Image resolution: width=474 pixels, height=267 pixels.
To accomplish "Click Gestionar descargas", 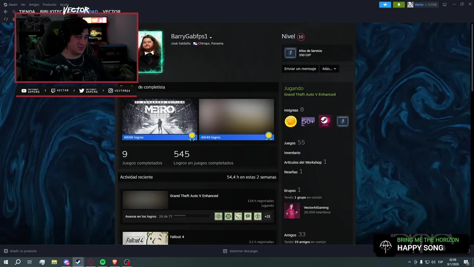I will click(x=243, y=251).
